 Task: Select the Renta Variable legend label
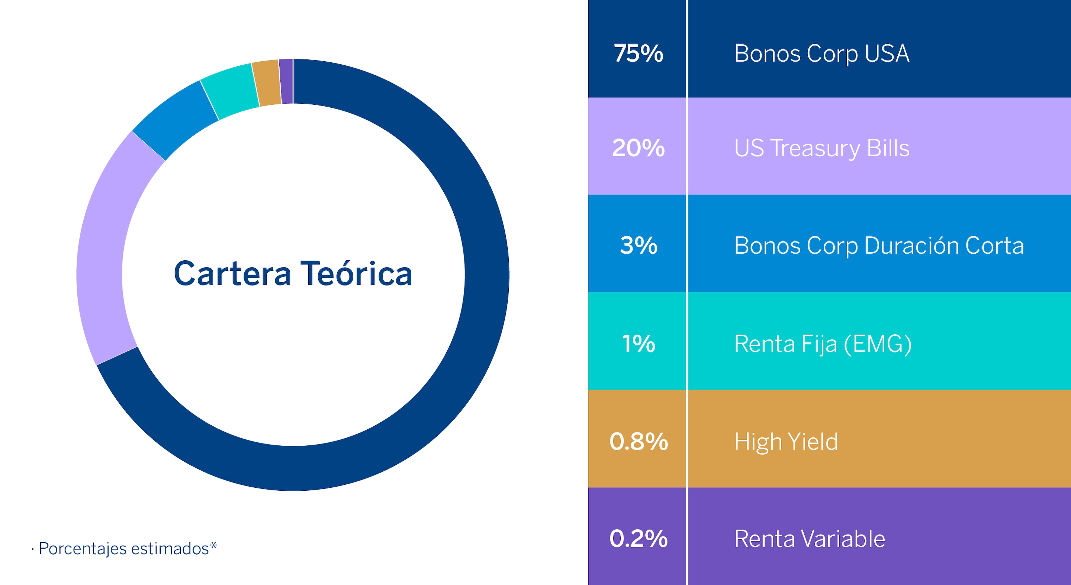pyautogui.click(x=810, y=539)
